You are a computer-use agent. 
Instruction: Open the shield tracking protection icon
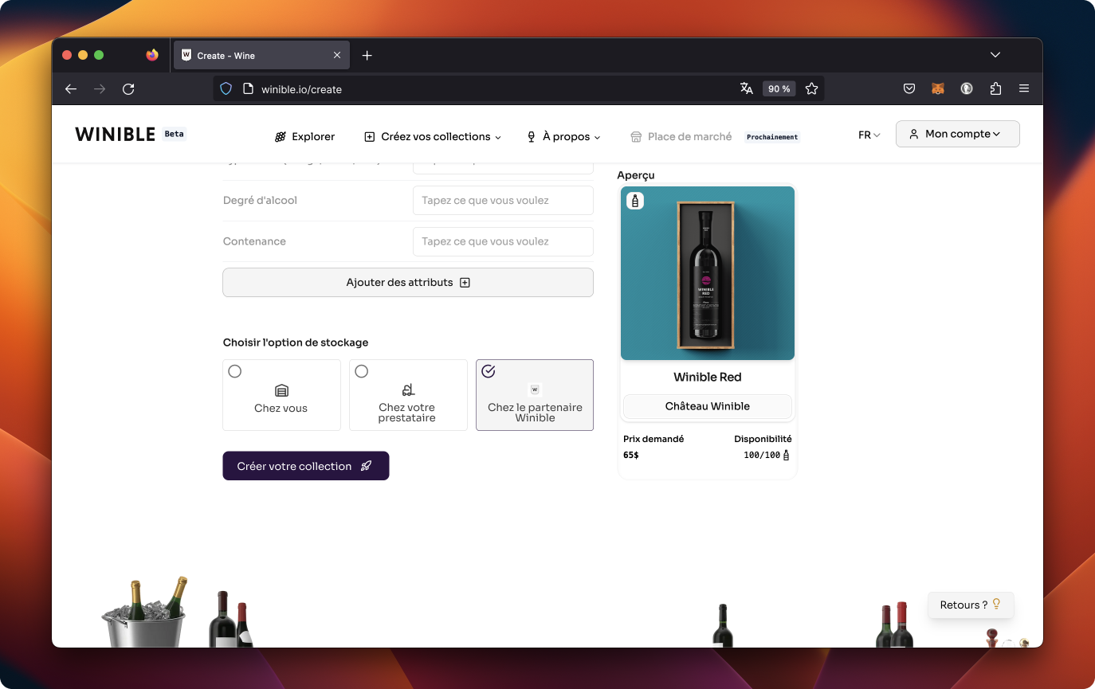(x=226, y=89)
